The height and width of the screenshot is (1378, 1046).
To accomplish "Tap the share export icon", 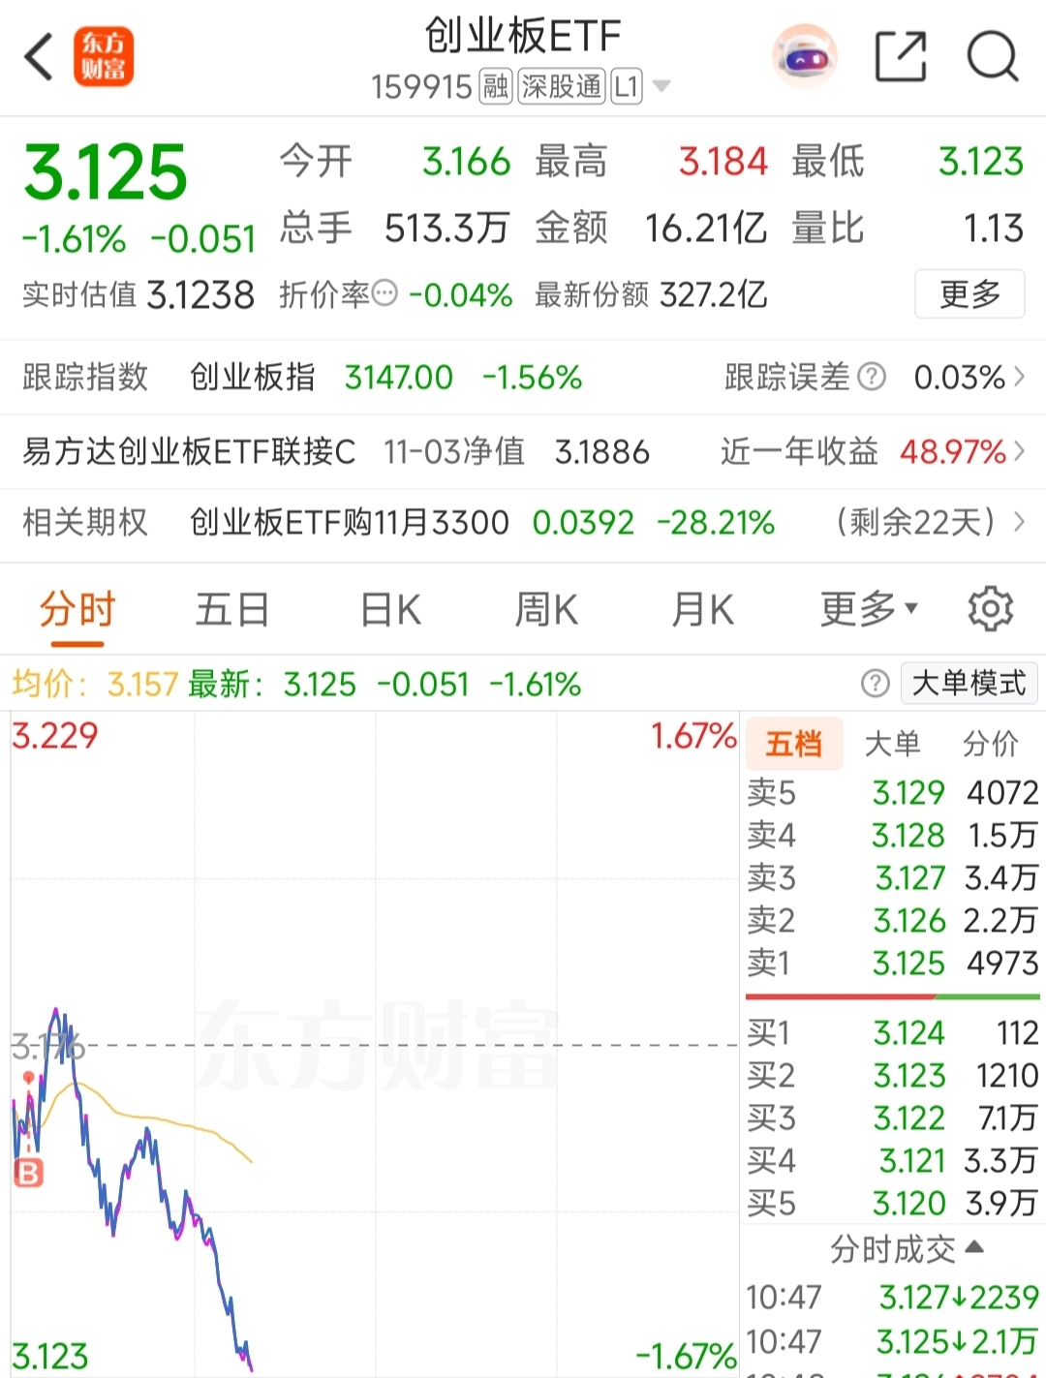I will pos(901,56).
